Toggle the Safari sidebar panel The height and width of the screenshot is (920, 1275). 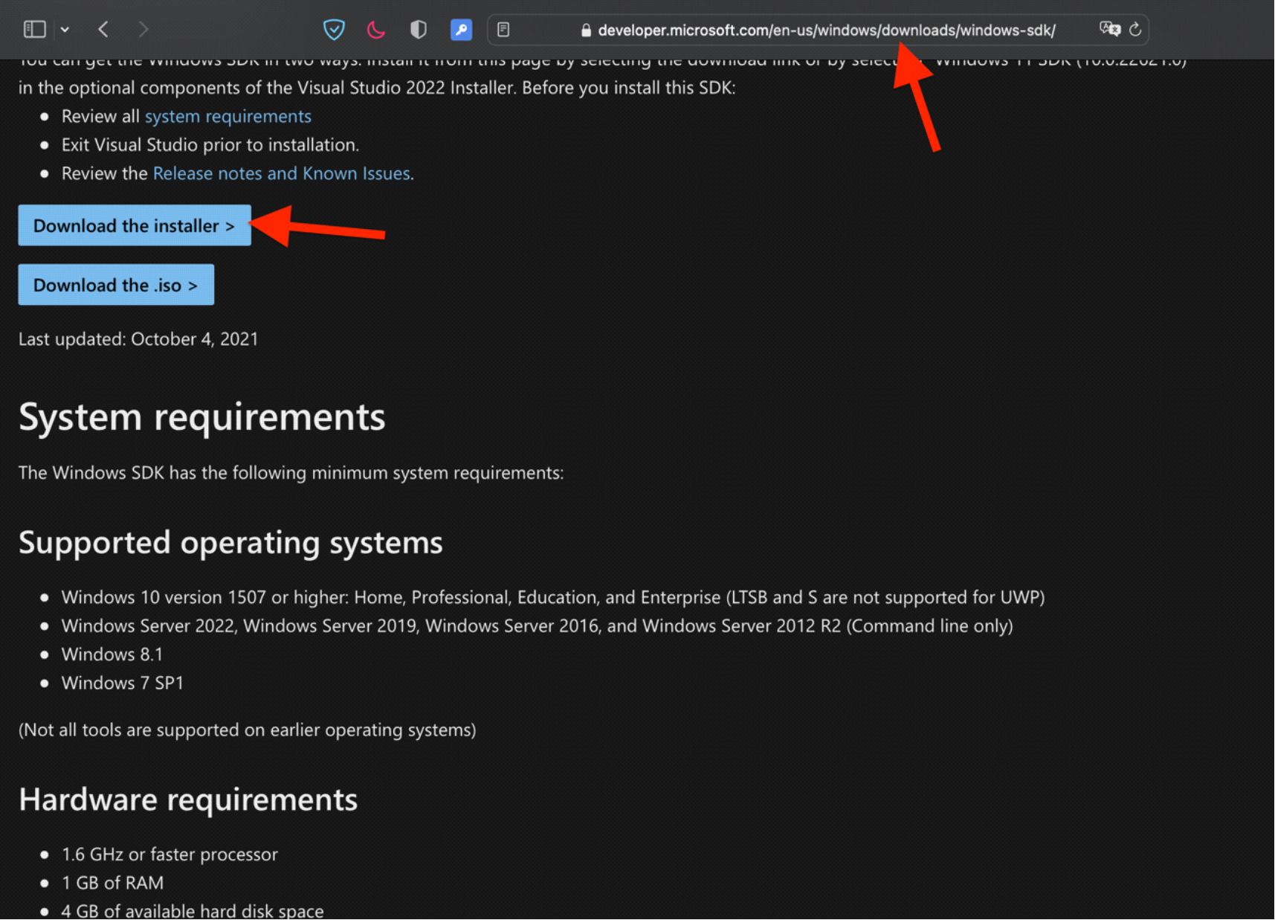click(x=34, y=29)
